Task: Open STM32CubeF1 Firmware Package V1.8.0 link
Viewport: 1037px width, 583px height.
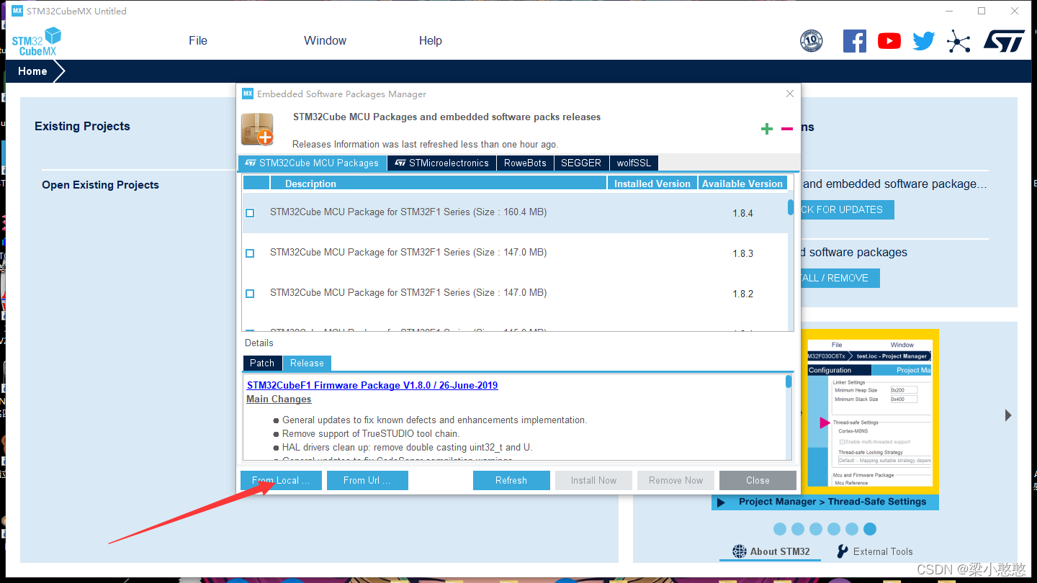Action: point(372,385)
